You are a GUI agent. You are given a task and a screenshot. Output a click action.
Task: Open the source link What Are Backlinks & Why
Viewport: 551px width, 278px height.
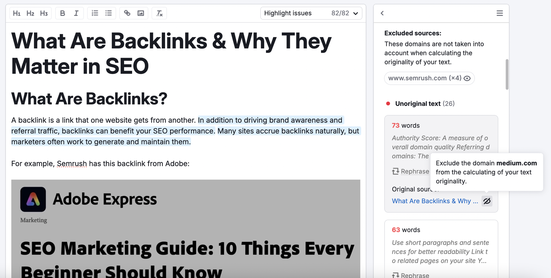[435, 201]
